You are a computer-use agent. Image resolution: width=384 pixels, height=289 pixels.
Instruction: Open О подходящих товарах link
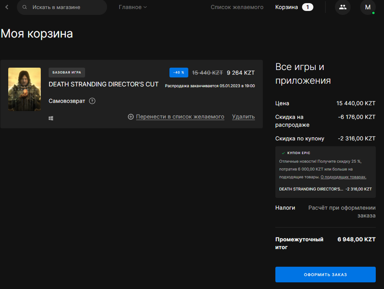tap(343, 177)
